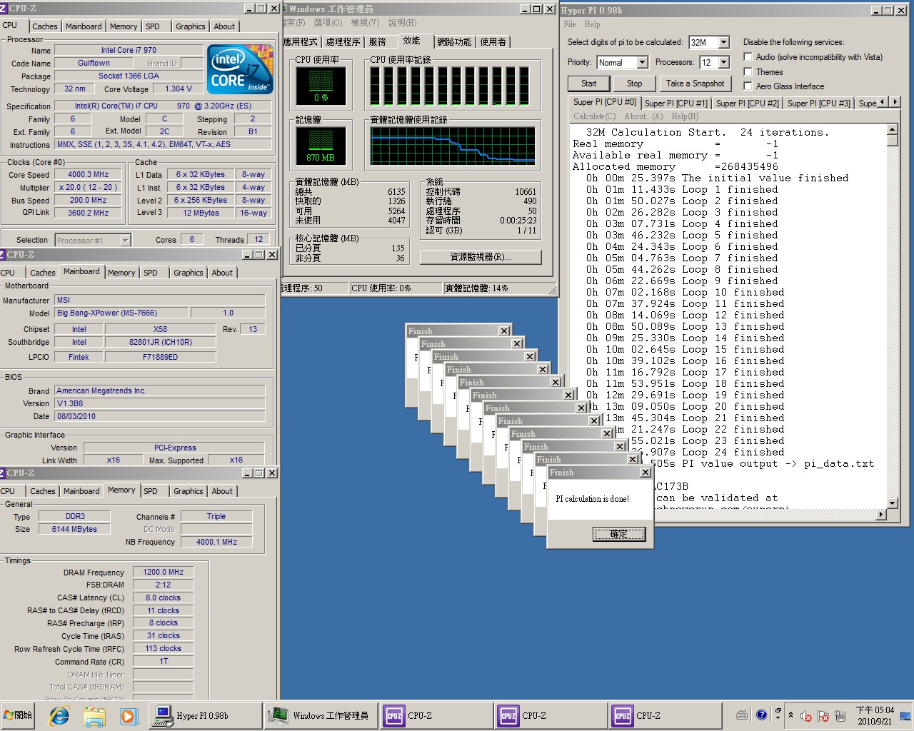The height and width of the screenshot is (731, 914).
Task: Click the show desktop button at taskbar end
Action: [x=906, y=715]
